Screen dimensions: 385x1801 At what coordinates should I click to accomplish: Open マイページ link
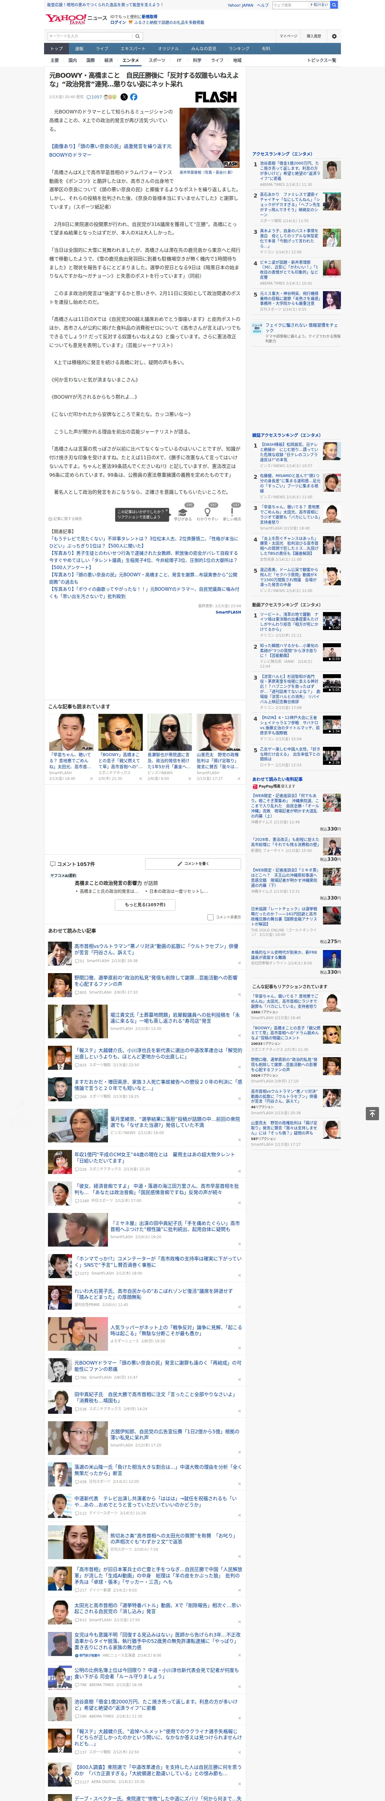coord(288,36)
